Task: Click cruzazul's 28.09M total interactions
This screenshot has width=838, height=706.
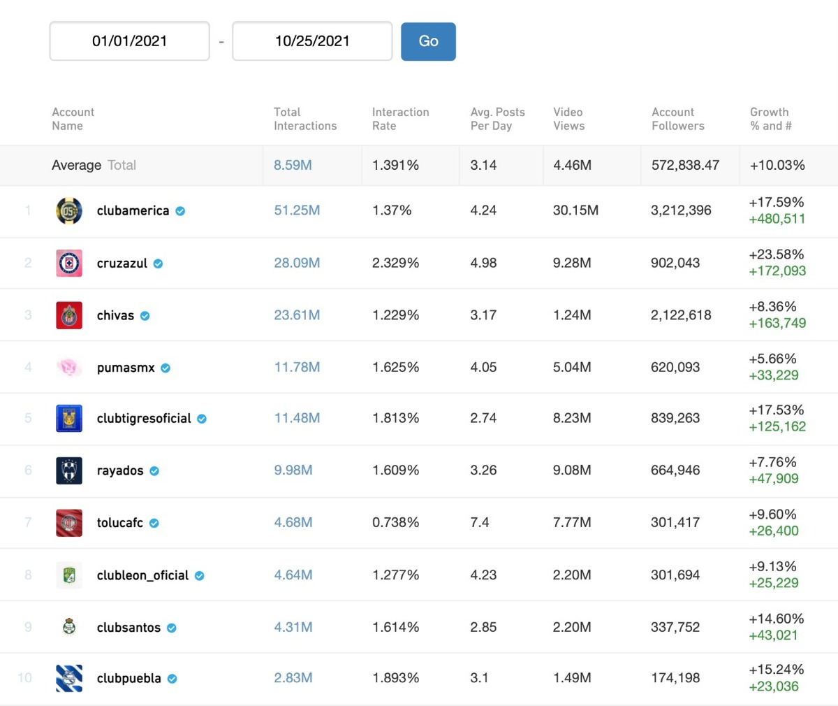Action: coord(297,263)
